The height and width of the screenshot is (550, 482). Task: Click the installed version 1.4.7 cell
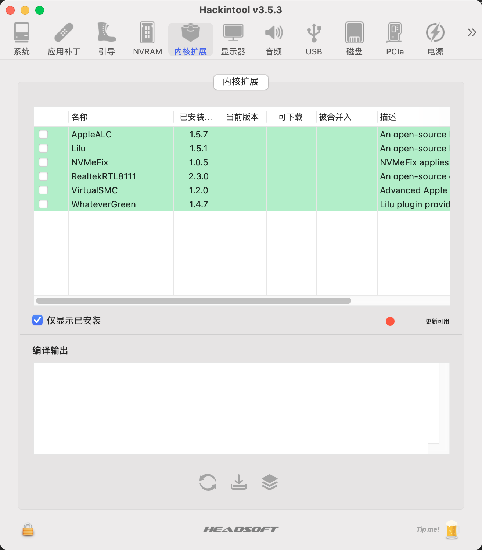(197, 204)
